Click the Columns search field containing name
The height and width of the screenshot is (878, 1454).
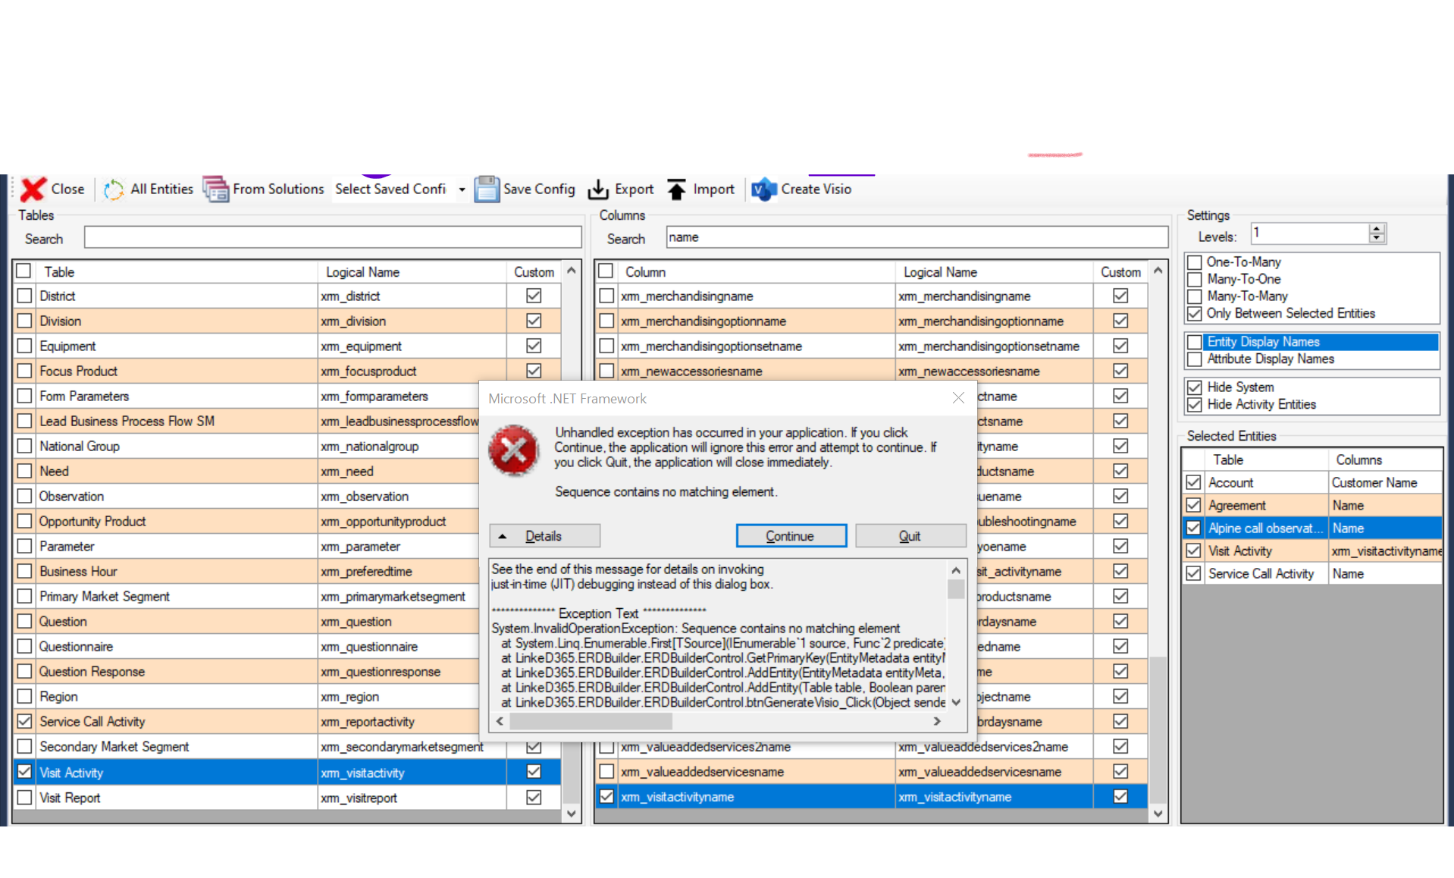coord(917,237)
